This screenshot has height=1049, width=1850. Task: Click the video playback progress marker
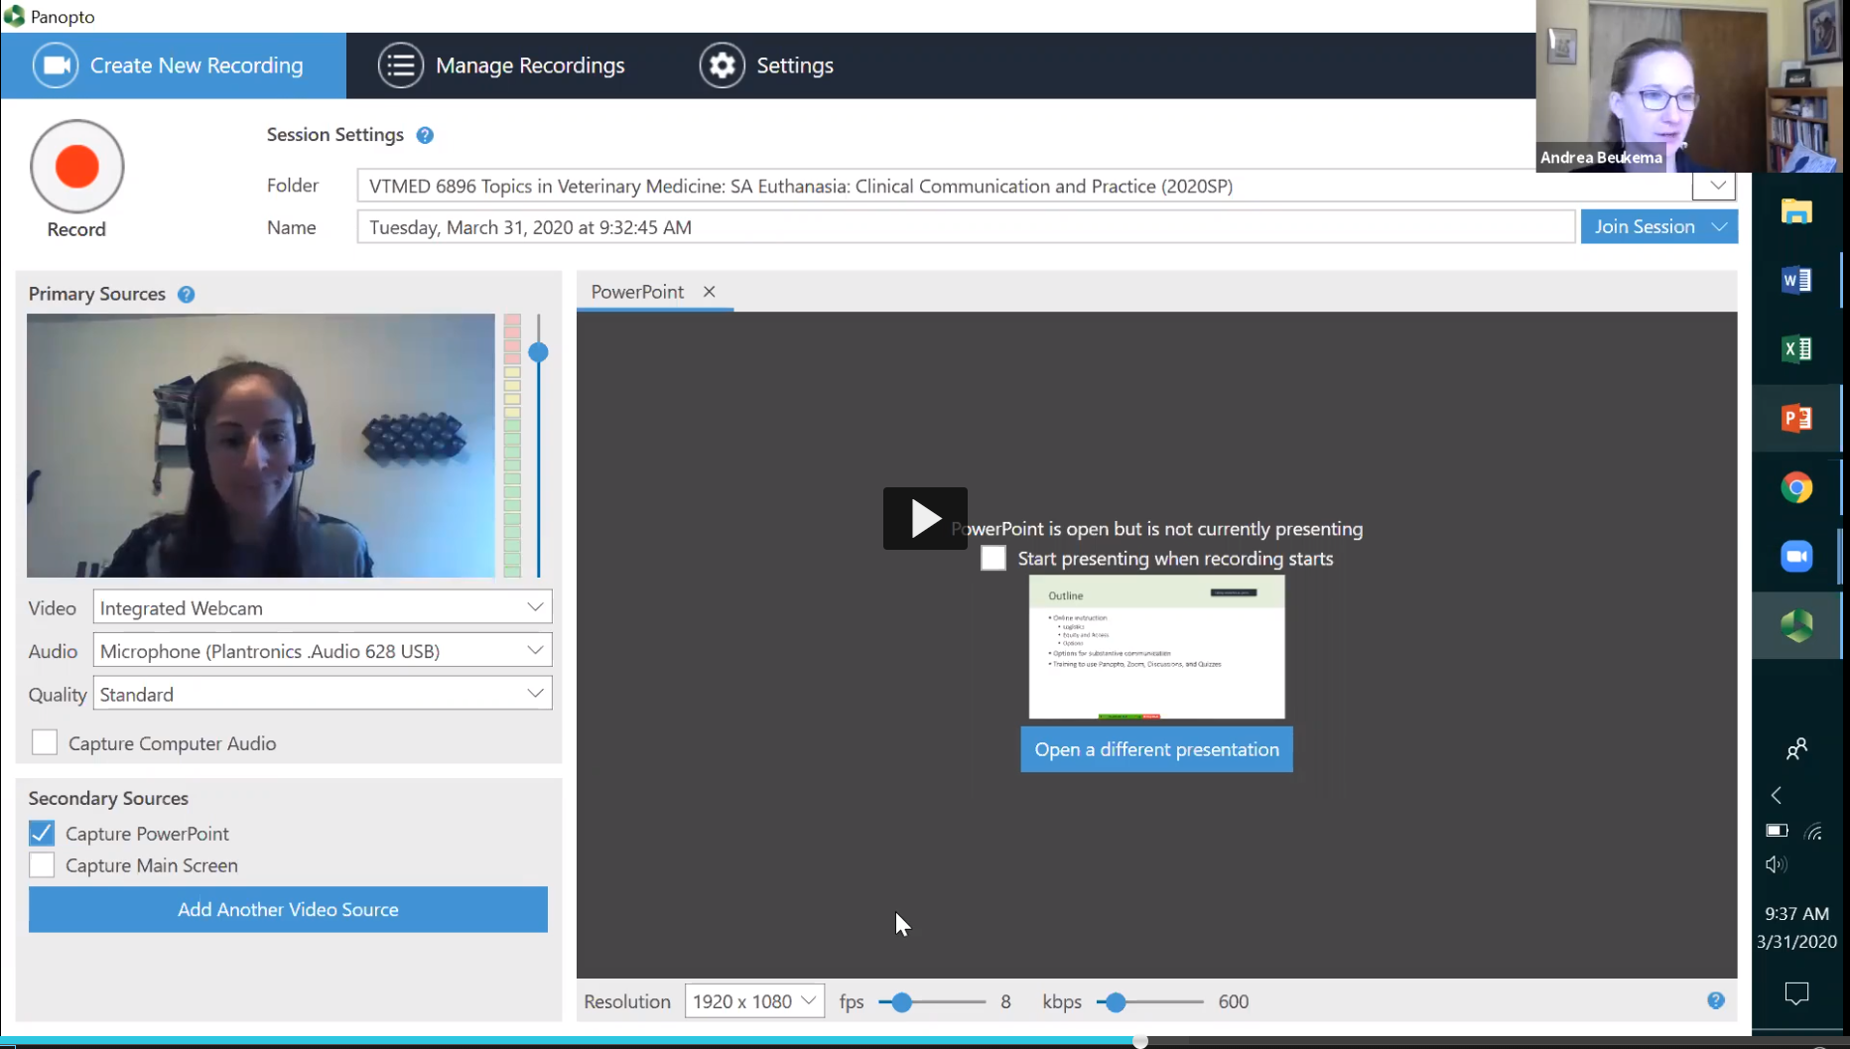tap(1140, 1041)
